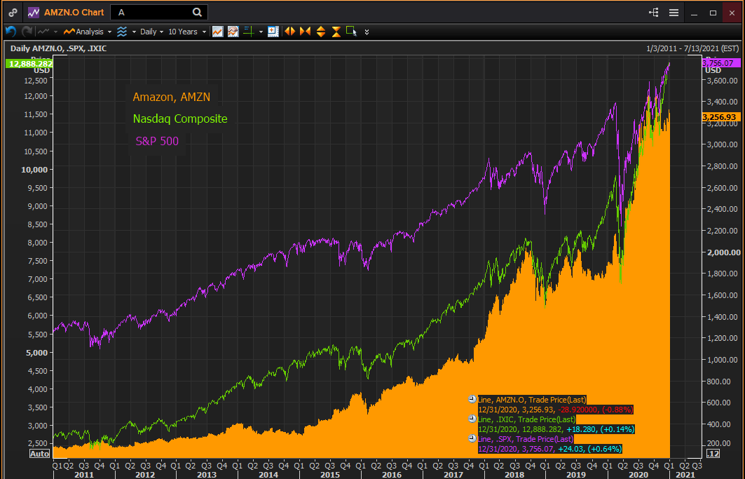
Task: Click the clock icon beside the .IXIC line legend
Action: pyautogui.click(x=472, y=419)
